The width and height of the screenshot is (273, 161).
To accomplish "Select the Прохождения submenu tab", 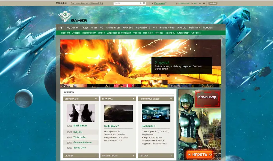I will [x=89, y=33].
